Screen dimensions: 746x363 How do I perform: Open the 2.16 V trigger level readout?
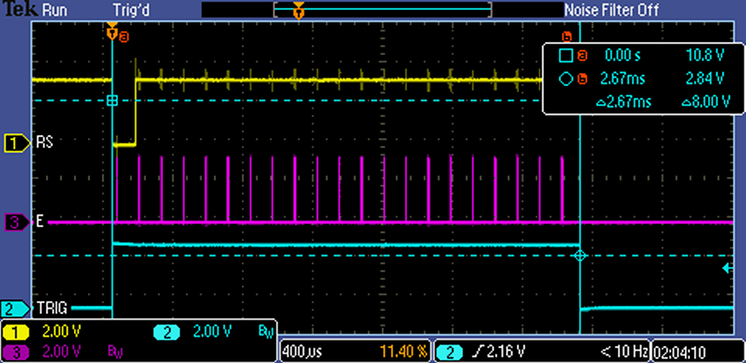pyautogui.click(x=511, y=353)
